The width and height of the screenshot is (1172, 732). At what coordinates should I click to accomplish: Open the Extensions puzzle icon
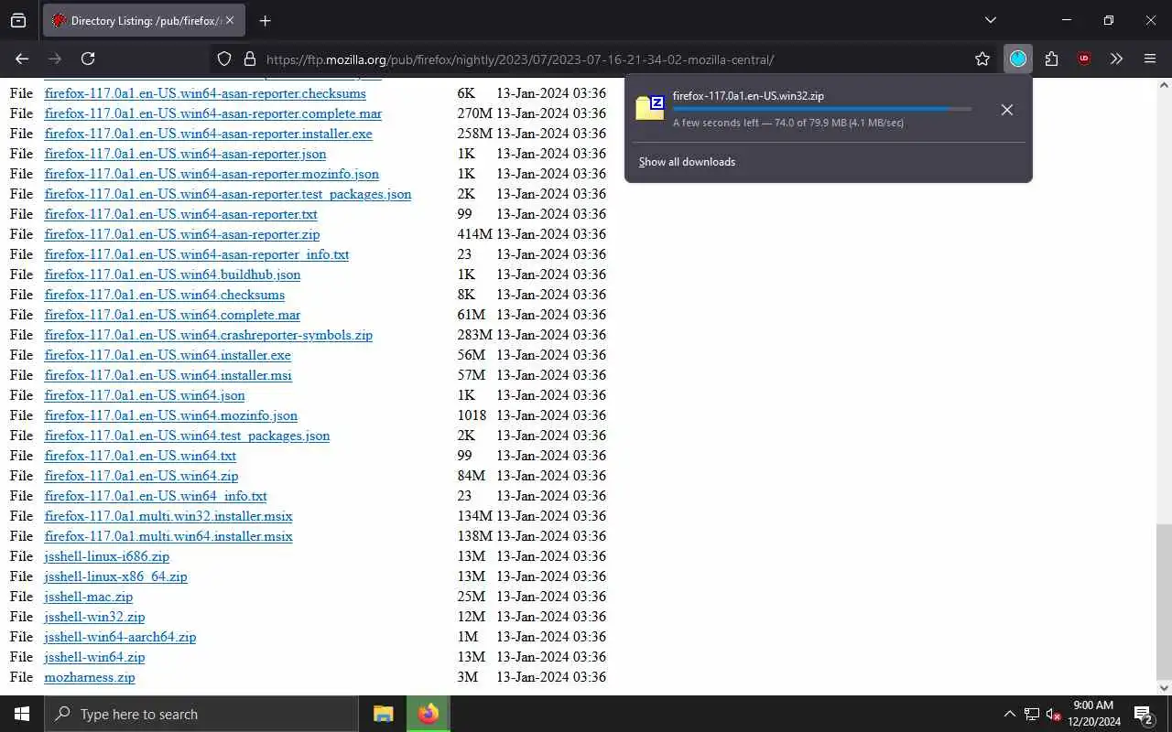(x=1051, y=59)
